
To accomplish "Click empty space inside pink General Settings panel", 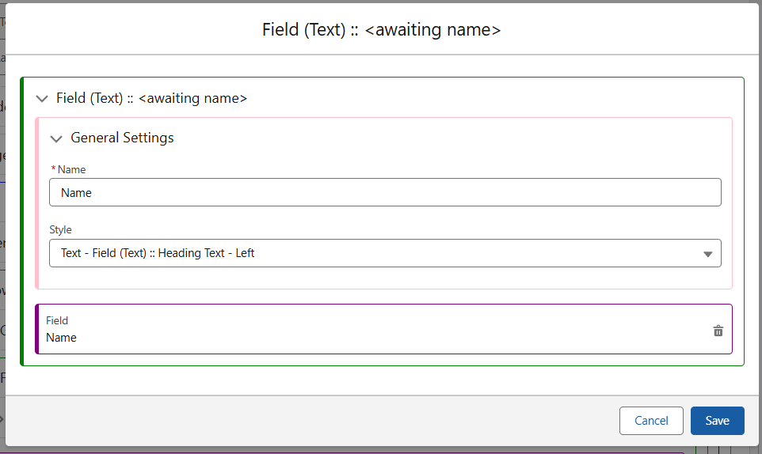I will tap(396, 278).
